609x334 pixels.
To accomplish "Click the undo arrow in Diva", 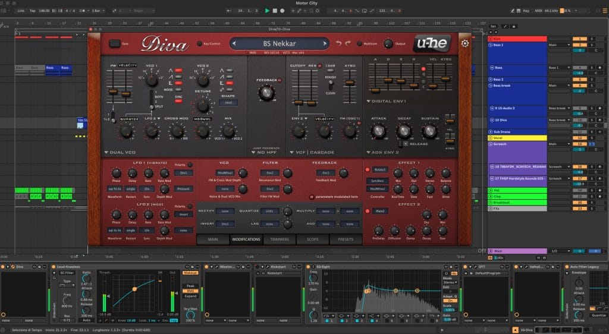I will 337,43.
